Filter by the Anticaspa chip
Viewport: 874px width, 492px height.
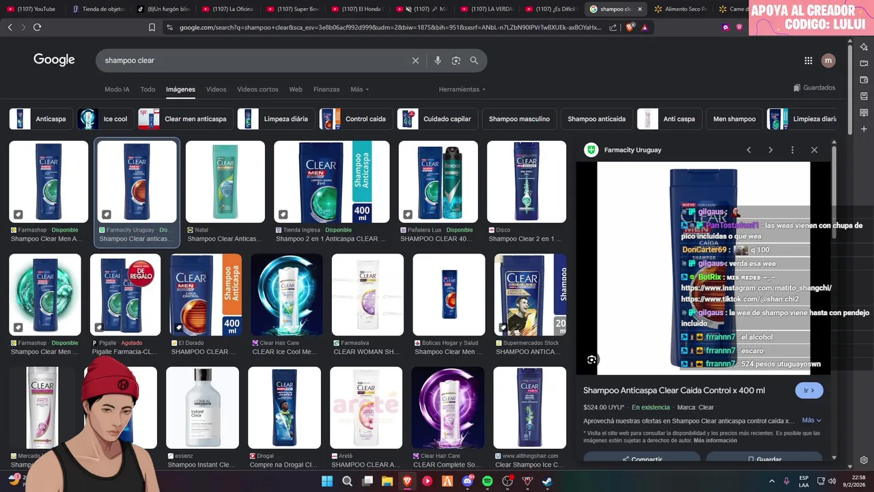pos(41,119)
